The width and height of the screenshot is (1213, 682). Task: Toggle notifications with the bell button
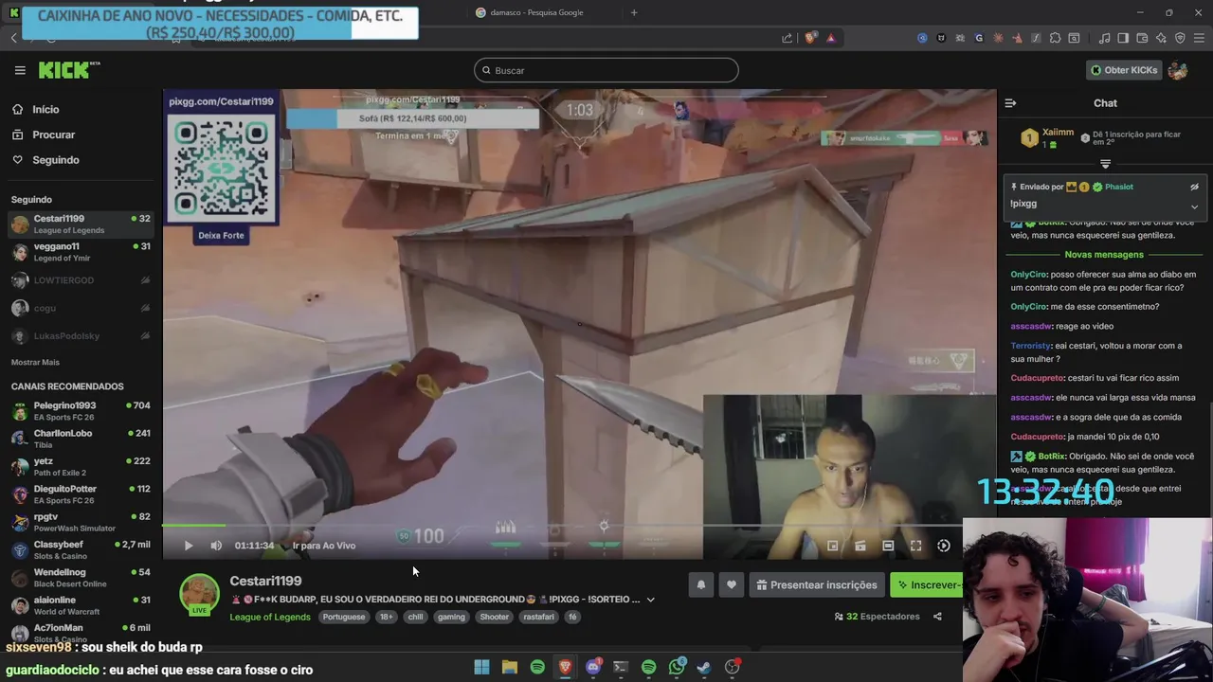click(701, 585)
